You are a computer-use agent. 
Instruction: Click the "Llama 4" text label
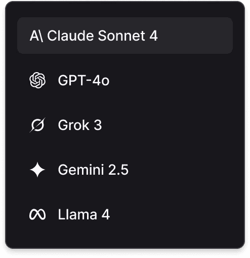(84, 214)
